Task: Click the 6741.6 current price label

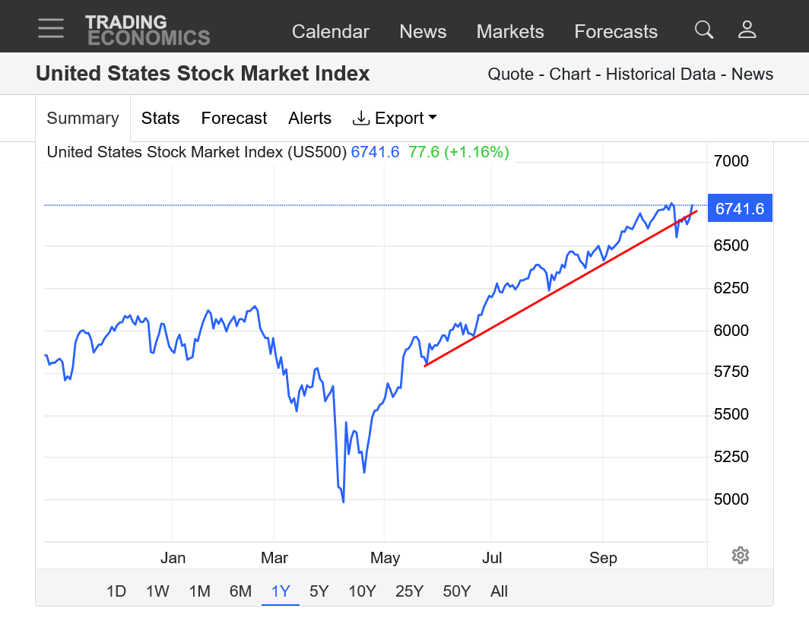Action: [740, 208]
